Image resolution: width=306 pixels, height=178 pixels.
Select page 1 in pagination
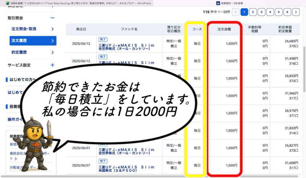tap(244, 12)
